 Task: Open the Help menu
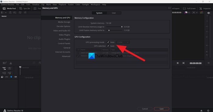point(104,5)
